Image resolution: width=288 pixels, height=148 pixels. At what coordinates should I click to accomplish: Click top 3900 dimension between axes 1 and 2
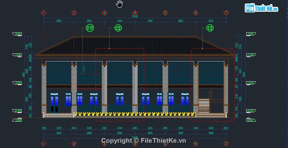59,21
